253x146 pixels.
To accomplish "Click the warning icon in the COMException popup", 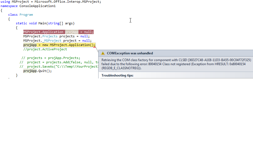I will click(x=103, y=53).
